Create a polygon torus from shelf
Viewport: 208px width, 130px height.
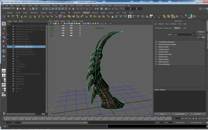click(x=30, y=16)
